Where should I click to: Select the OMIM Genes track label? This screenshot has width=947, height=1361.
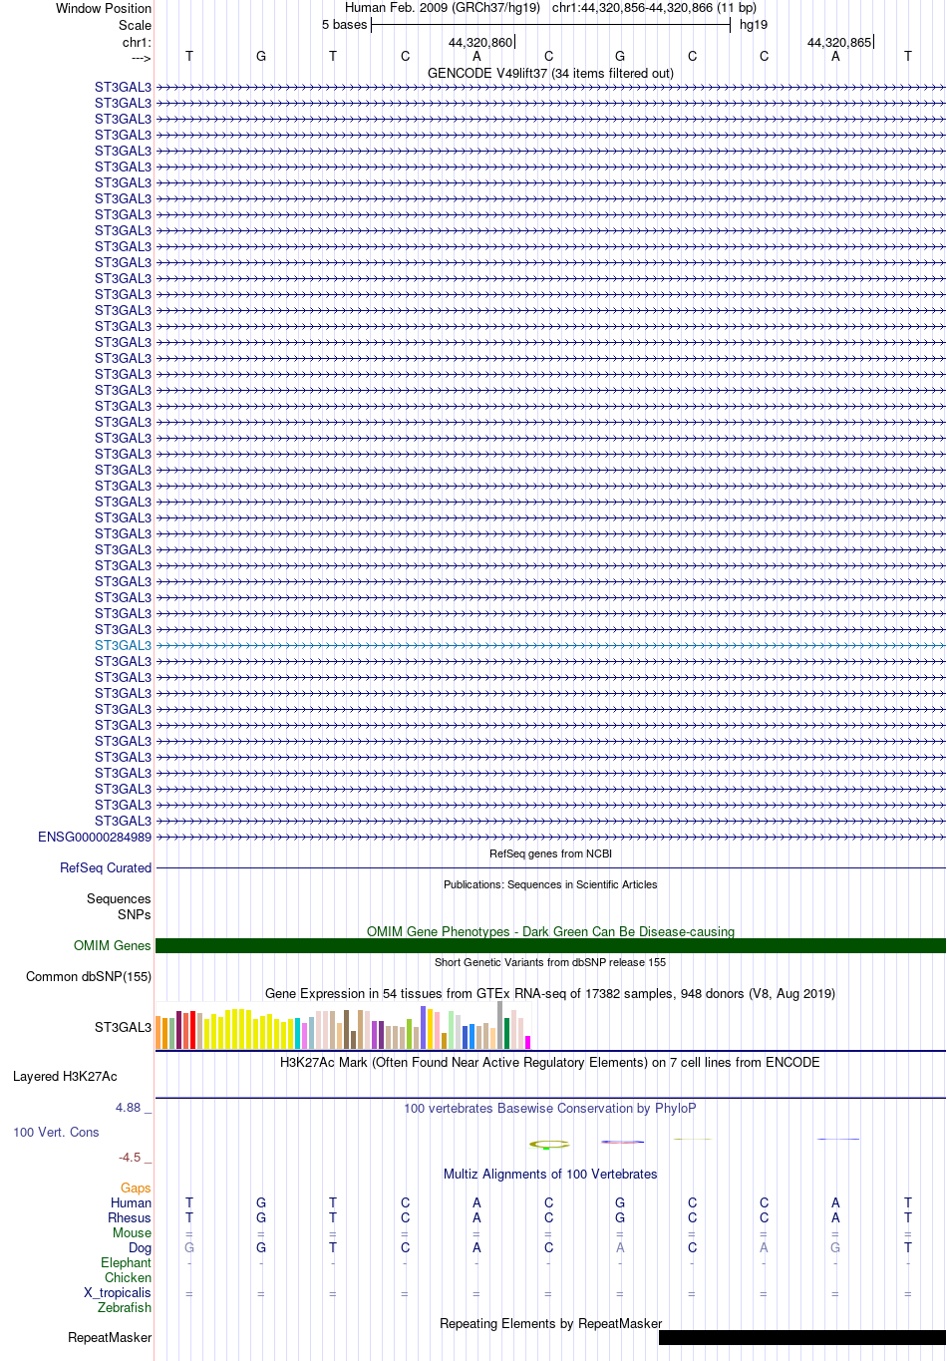tap(113, 945)
